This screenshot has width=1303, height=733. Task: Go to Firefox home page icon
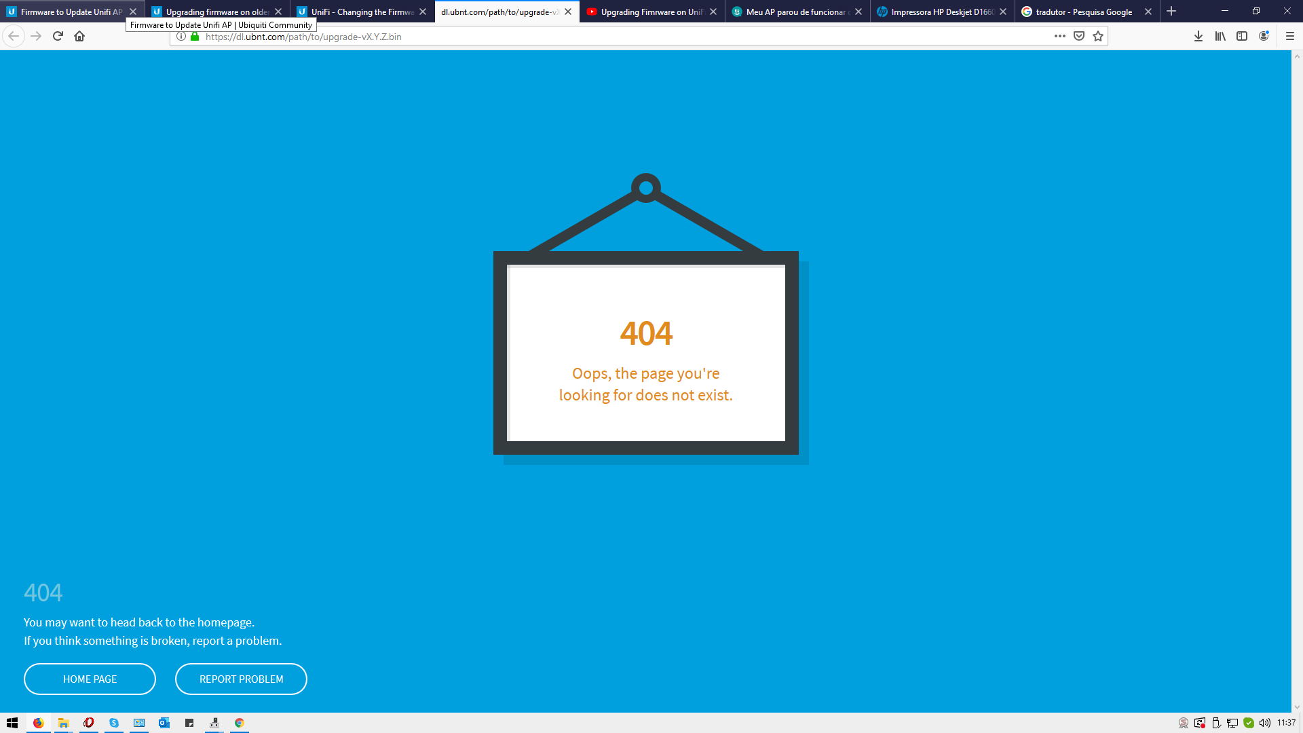79,36
